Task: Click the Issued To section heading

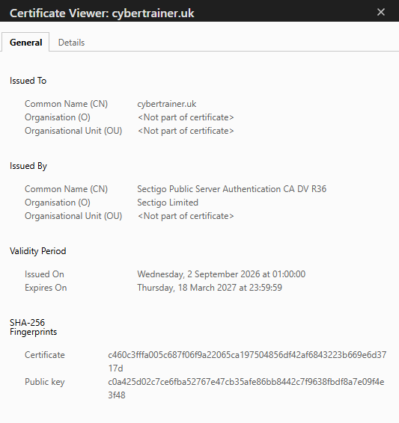Action: [28, 81]
